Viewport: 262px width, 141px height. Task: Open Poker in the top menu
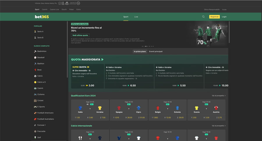(72, 10)
